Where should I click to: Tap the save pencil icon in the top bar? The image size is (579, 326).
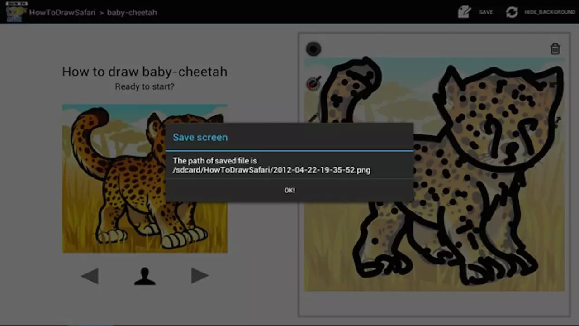coord(464,12)
